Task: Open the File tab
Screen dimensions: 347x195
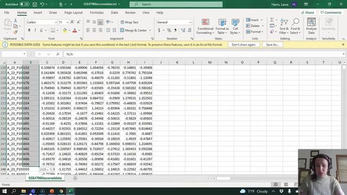Action: [x=7, y=12]
